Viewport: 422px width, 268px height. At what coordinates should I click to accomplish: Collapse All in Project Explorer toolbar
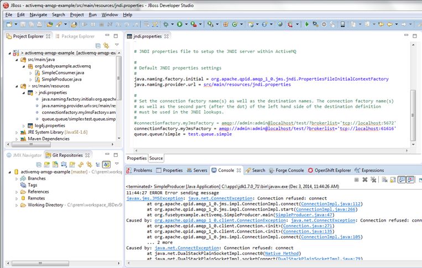pyautogui.click(x=98, y=45)
